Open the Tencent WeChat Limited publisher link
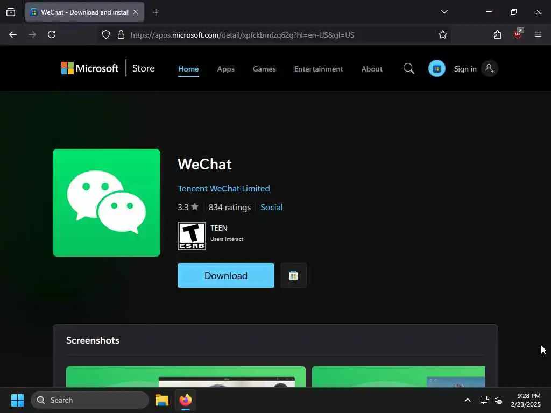 [224, 189]
